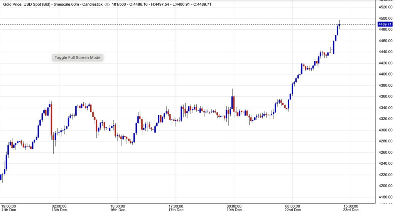Screen dimensions: 395x212
Task: Click the 4320.00 price axis label
Action: (x=385, y=119)
